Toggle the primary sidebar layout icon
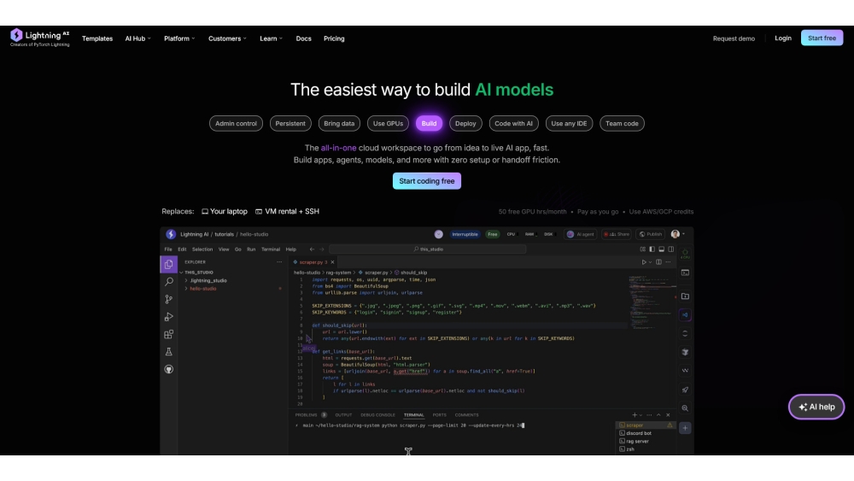 652,249
